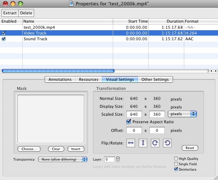The height and width of the screenshot is (180, 218).
Task: Select the Video Track row
Action: coord(109,33)
